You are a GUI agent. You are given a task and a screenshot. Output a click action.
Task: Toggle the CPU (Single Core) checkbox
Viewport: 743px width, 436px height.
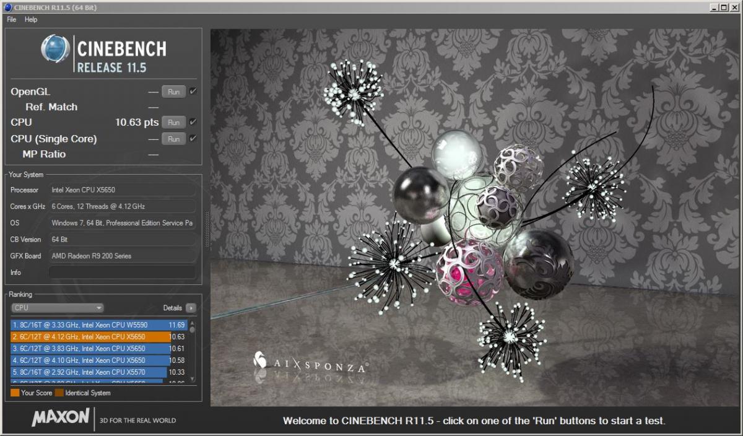193,138
